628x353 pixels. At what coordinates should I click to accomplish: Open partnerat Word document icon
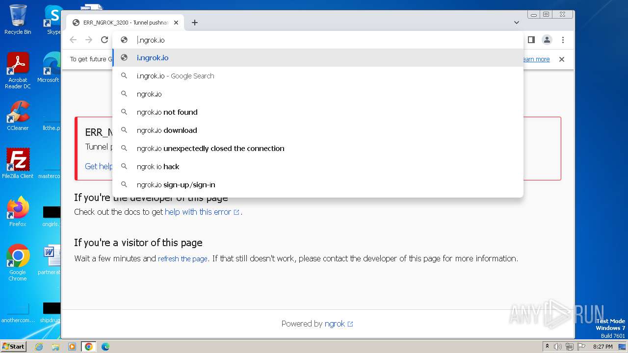point(51,260)
